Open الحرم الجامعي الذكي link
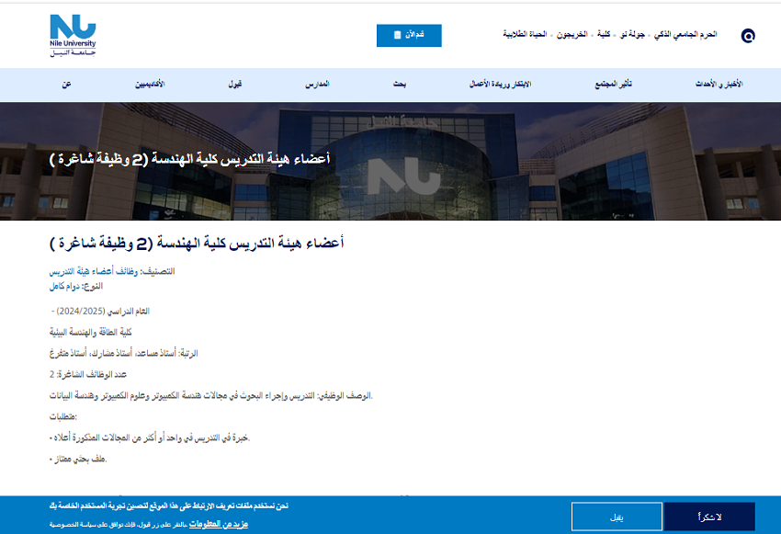 click(x=685, y=34)
